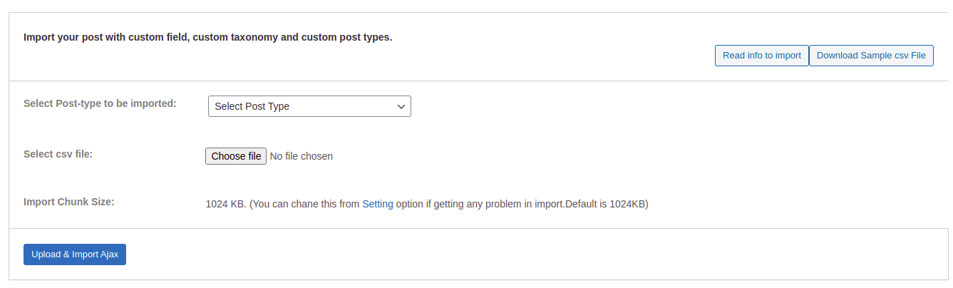Click the Select csv file label
Image resolution: width=953 pixels, height=288 pixels.
(x=58, y=154)
